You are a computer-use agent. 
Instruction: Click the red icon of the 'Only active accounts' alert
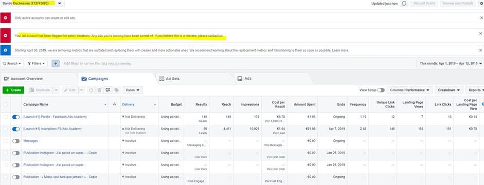tap(5, 18)
